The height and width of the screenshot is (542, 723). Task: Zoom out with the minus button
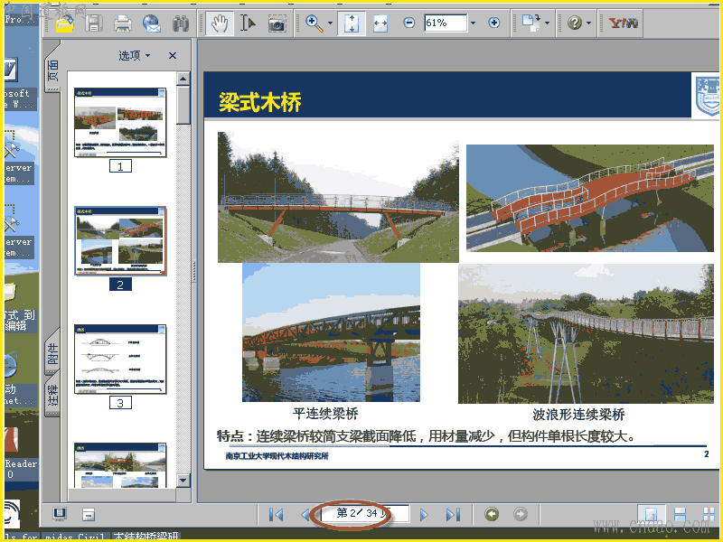click(x=409, y=23)
